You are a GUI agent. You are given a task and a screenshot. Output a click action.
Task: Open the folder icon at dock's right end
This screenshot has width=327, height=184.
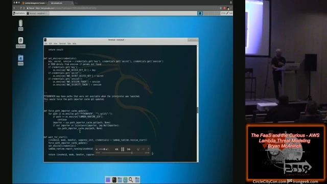coord(137,179)
